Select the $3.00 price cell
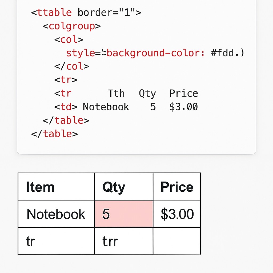The height and width of the screenshot is (273, 273). pos(177,214)
